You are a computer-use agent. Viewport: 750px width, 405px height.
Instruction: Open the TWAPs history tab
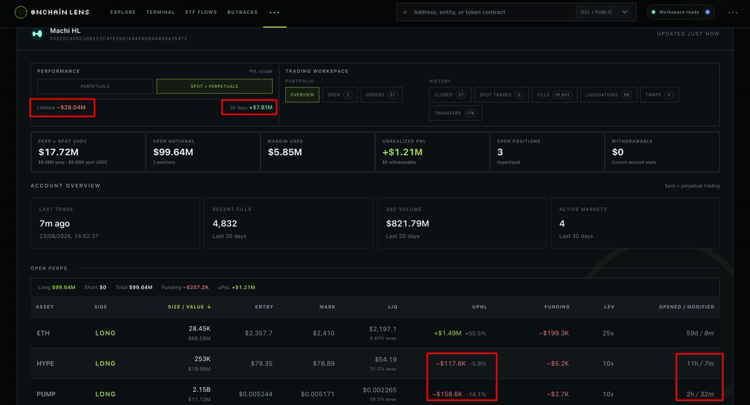659,95
